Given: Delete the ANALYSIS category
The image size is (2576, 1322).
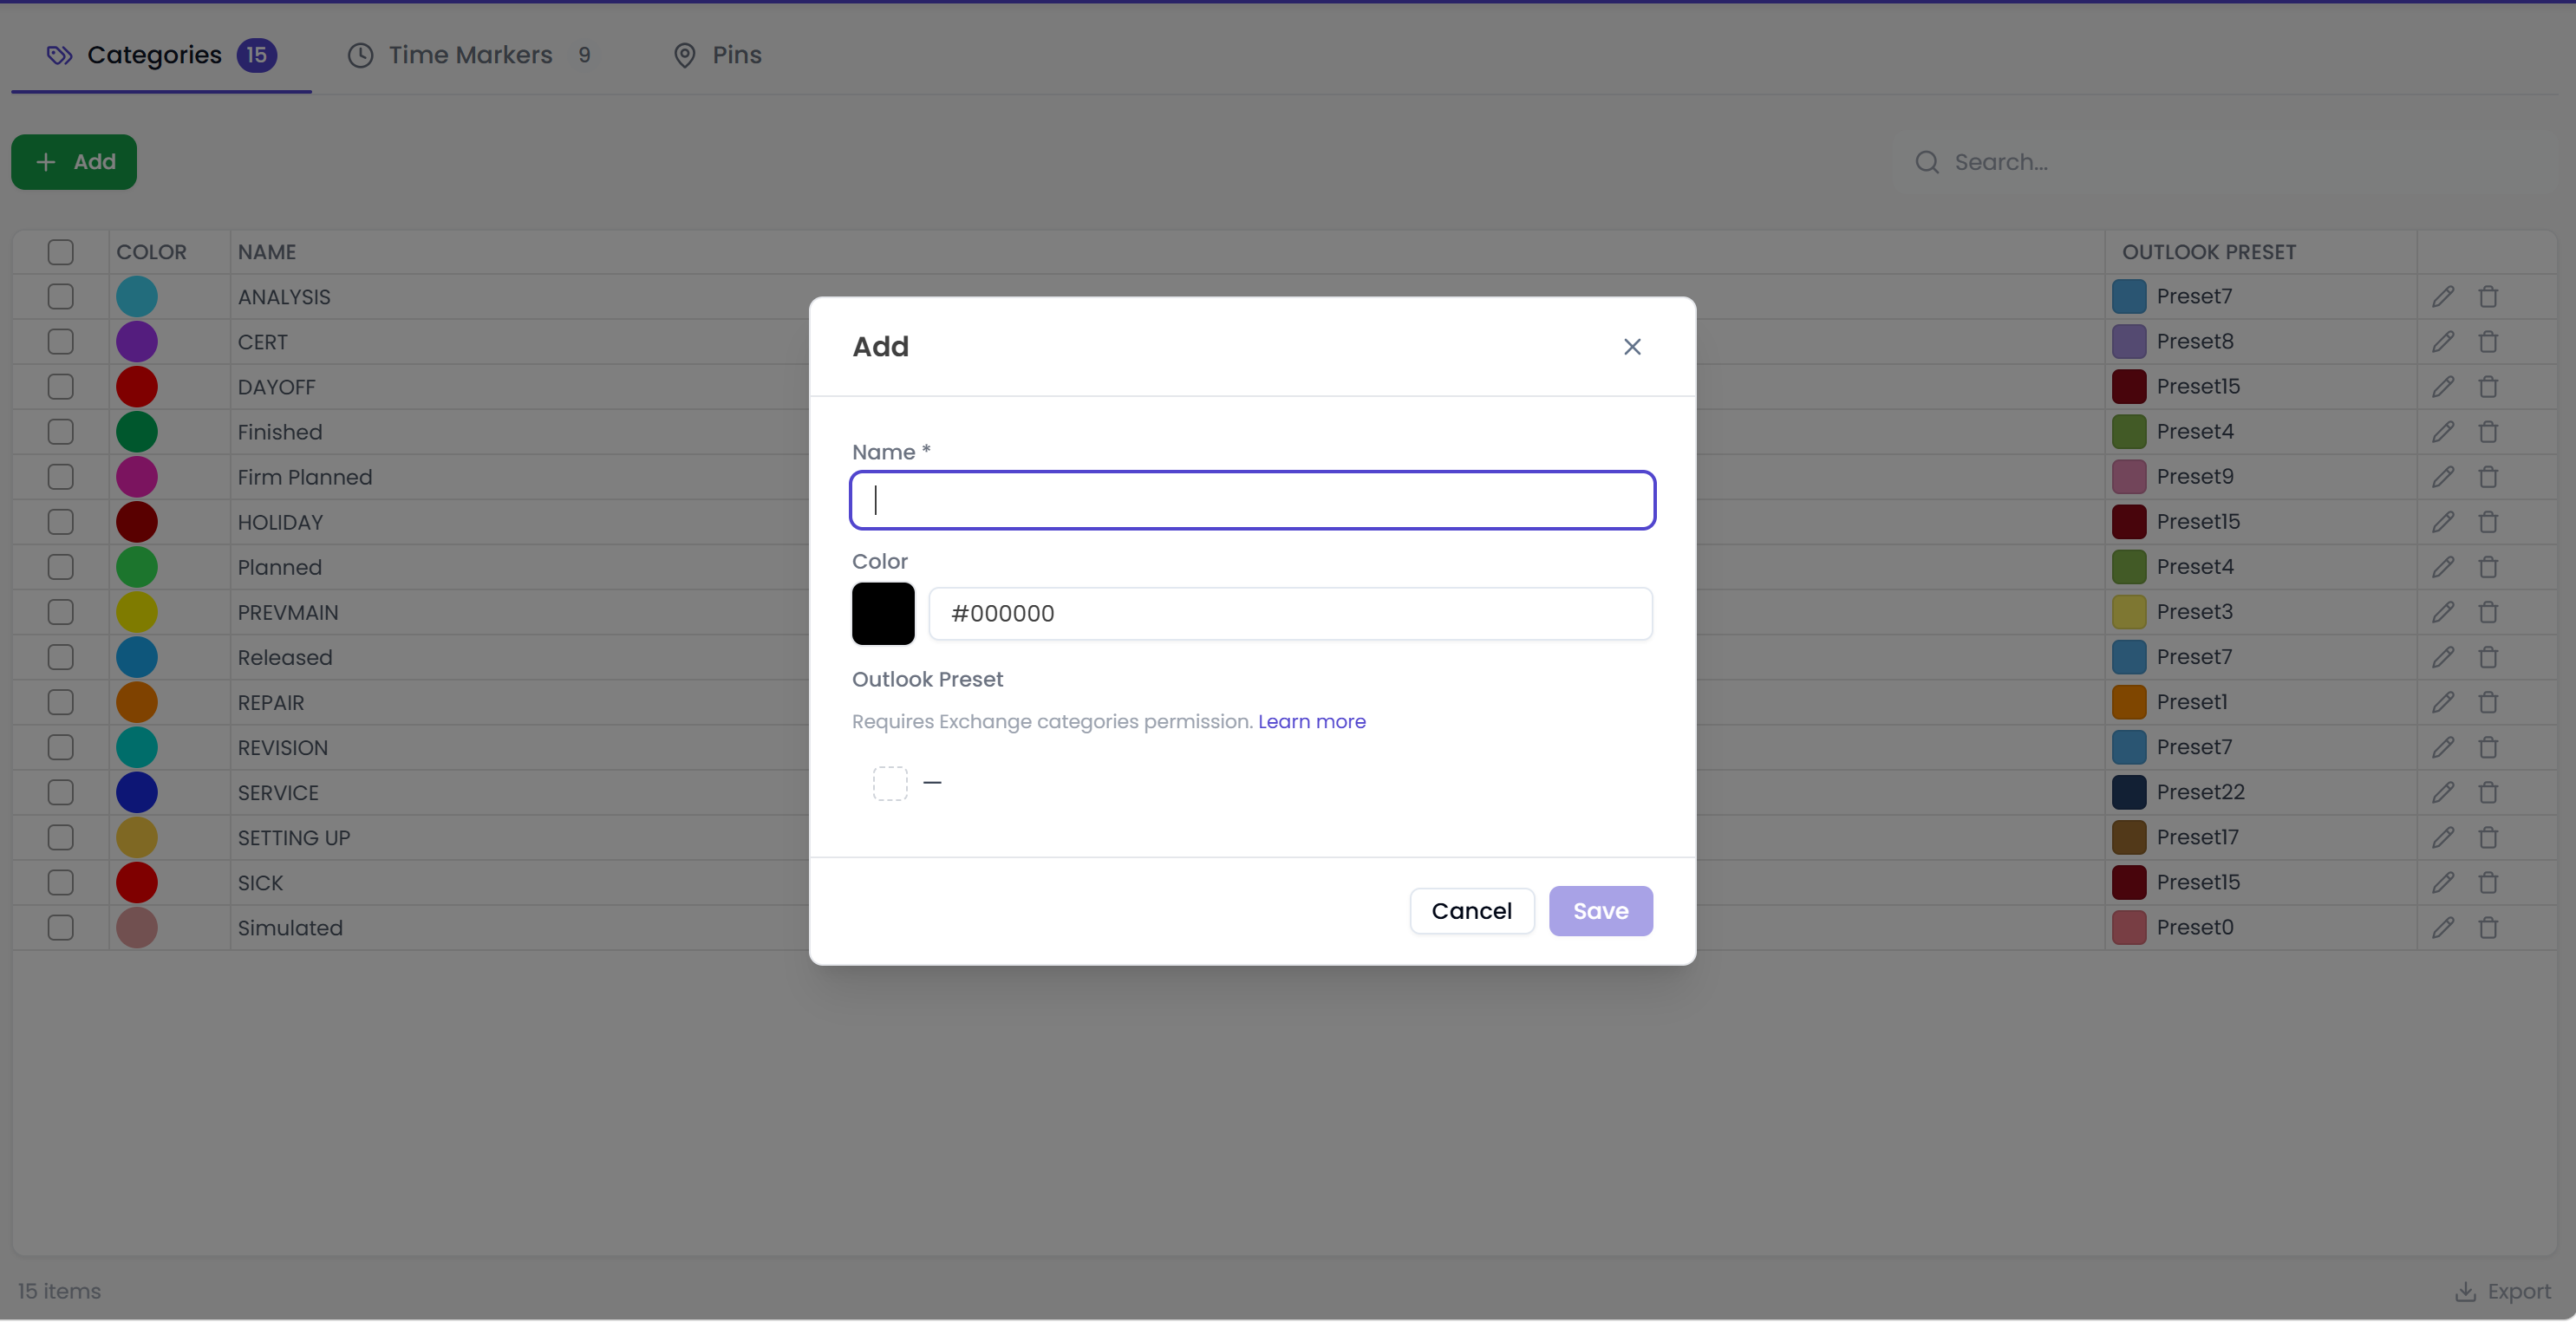Looking at the screenshot, I should pyautogui.click(x=2488, y=297).
